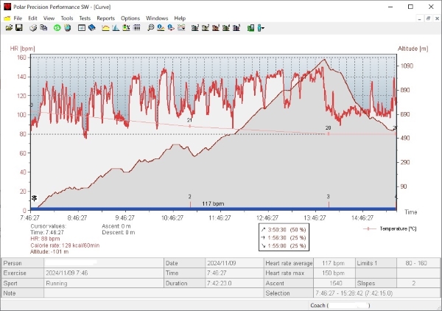Image resolution: width=442 pixels, height=311 pixels.
Task: Click the copy icon in toolbar
Action: [x=43, y=27]
